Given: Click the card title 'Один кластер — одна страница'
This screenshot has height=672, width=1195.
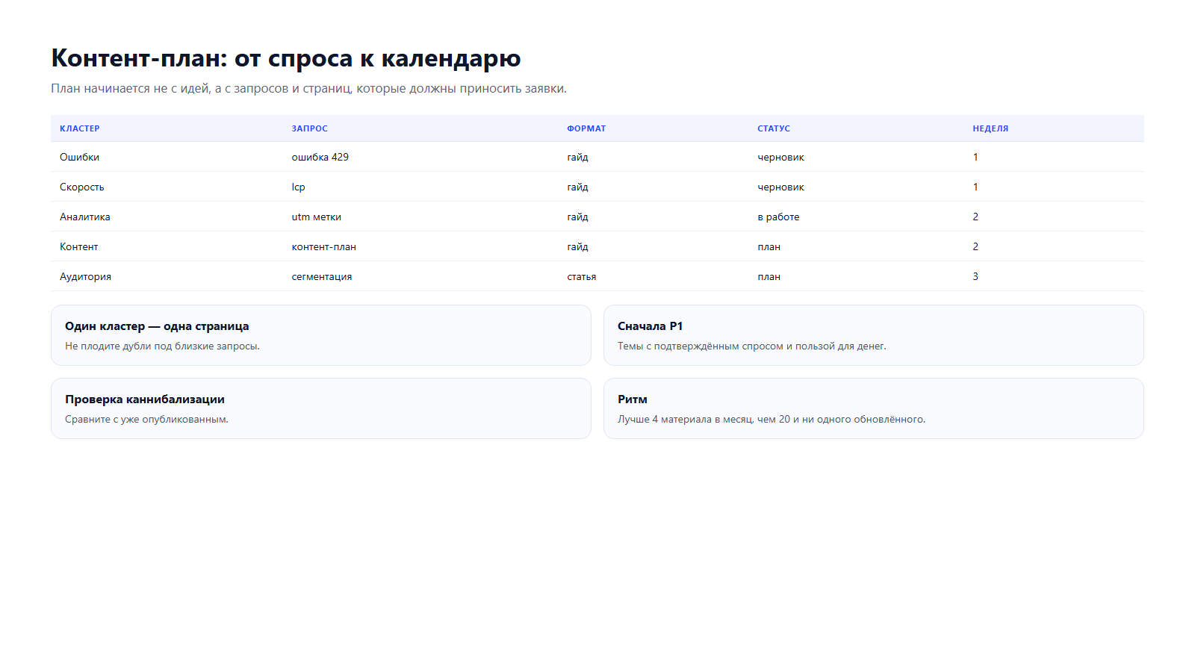Looking at the screenshot, I should pos(157,326).
